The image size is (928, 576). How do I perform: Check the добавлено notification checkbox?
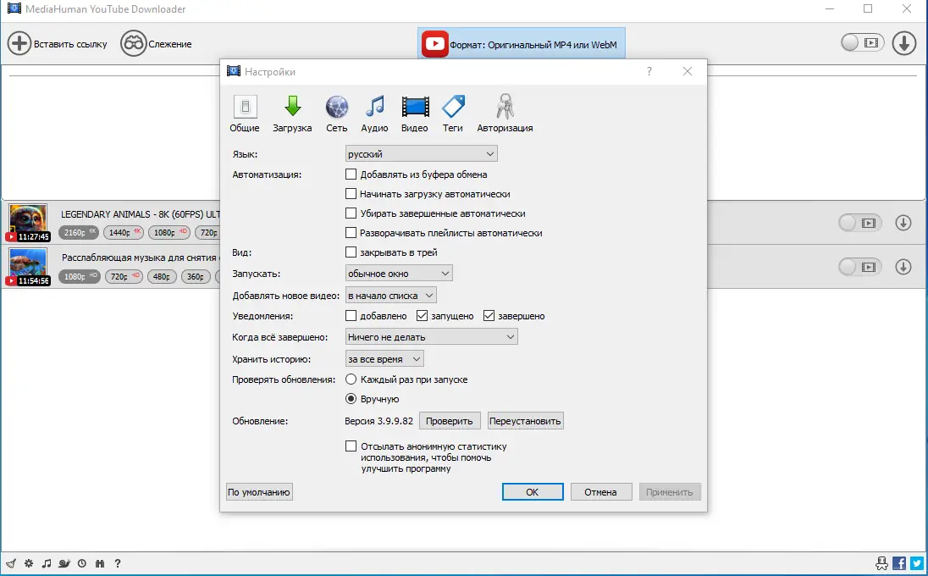351,315
